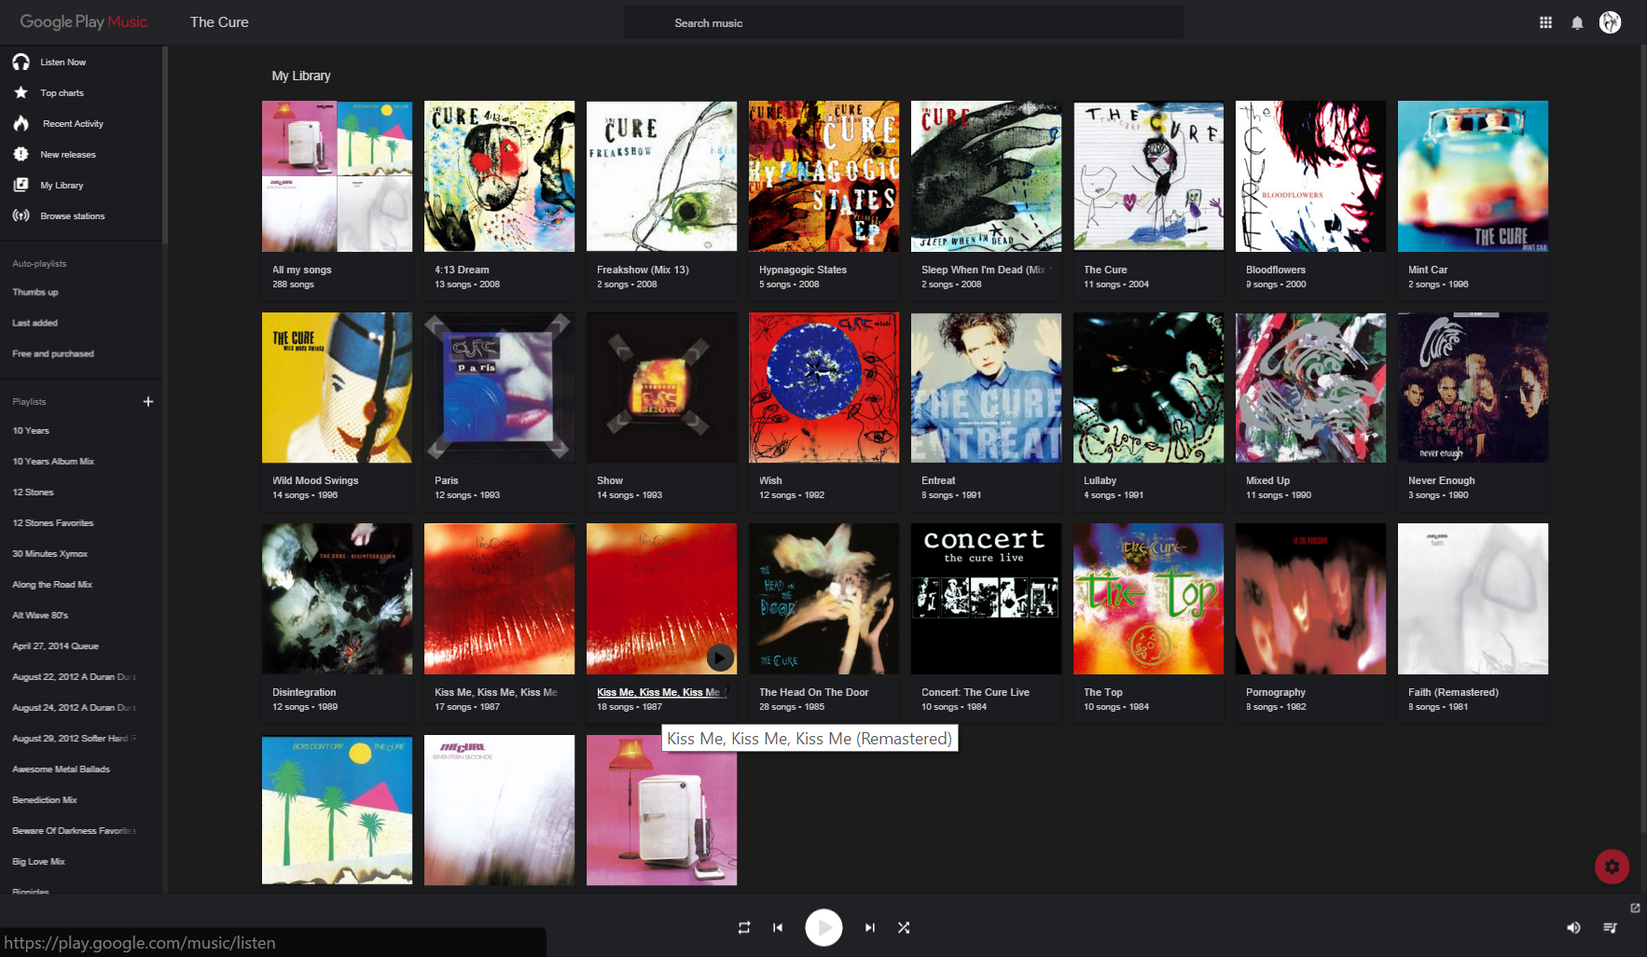The width and height of the screenshot is (1647, 957).
Task: Open the Google apps grid
Action: [x=1545, y=22]
